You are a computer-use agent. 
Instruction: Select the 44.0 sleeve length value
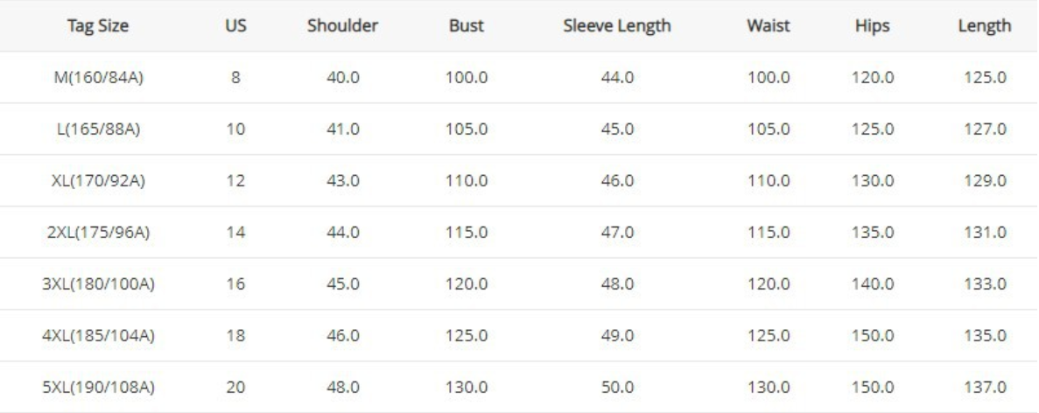click(616, 78)
